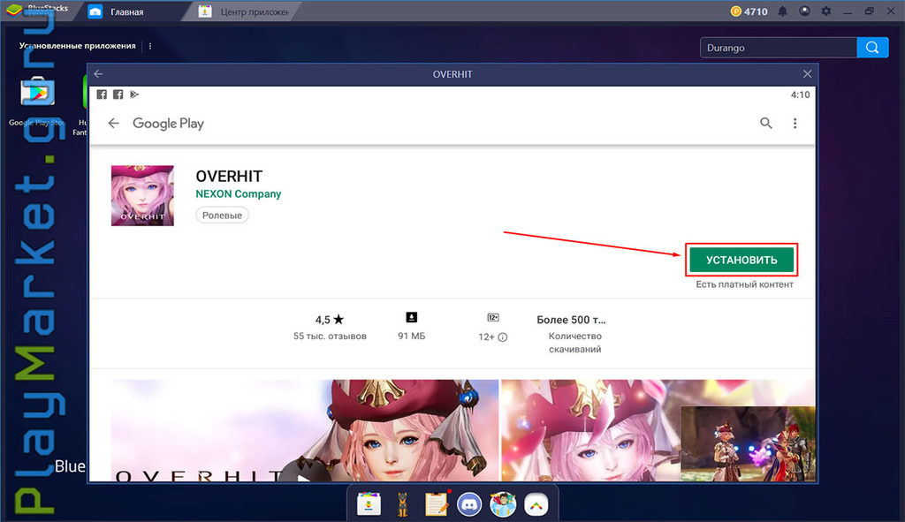Viewport: 905px width, 522px height.
Task: Click the 55 тыс. отзывов label
Action: pos(330,337)
